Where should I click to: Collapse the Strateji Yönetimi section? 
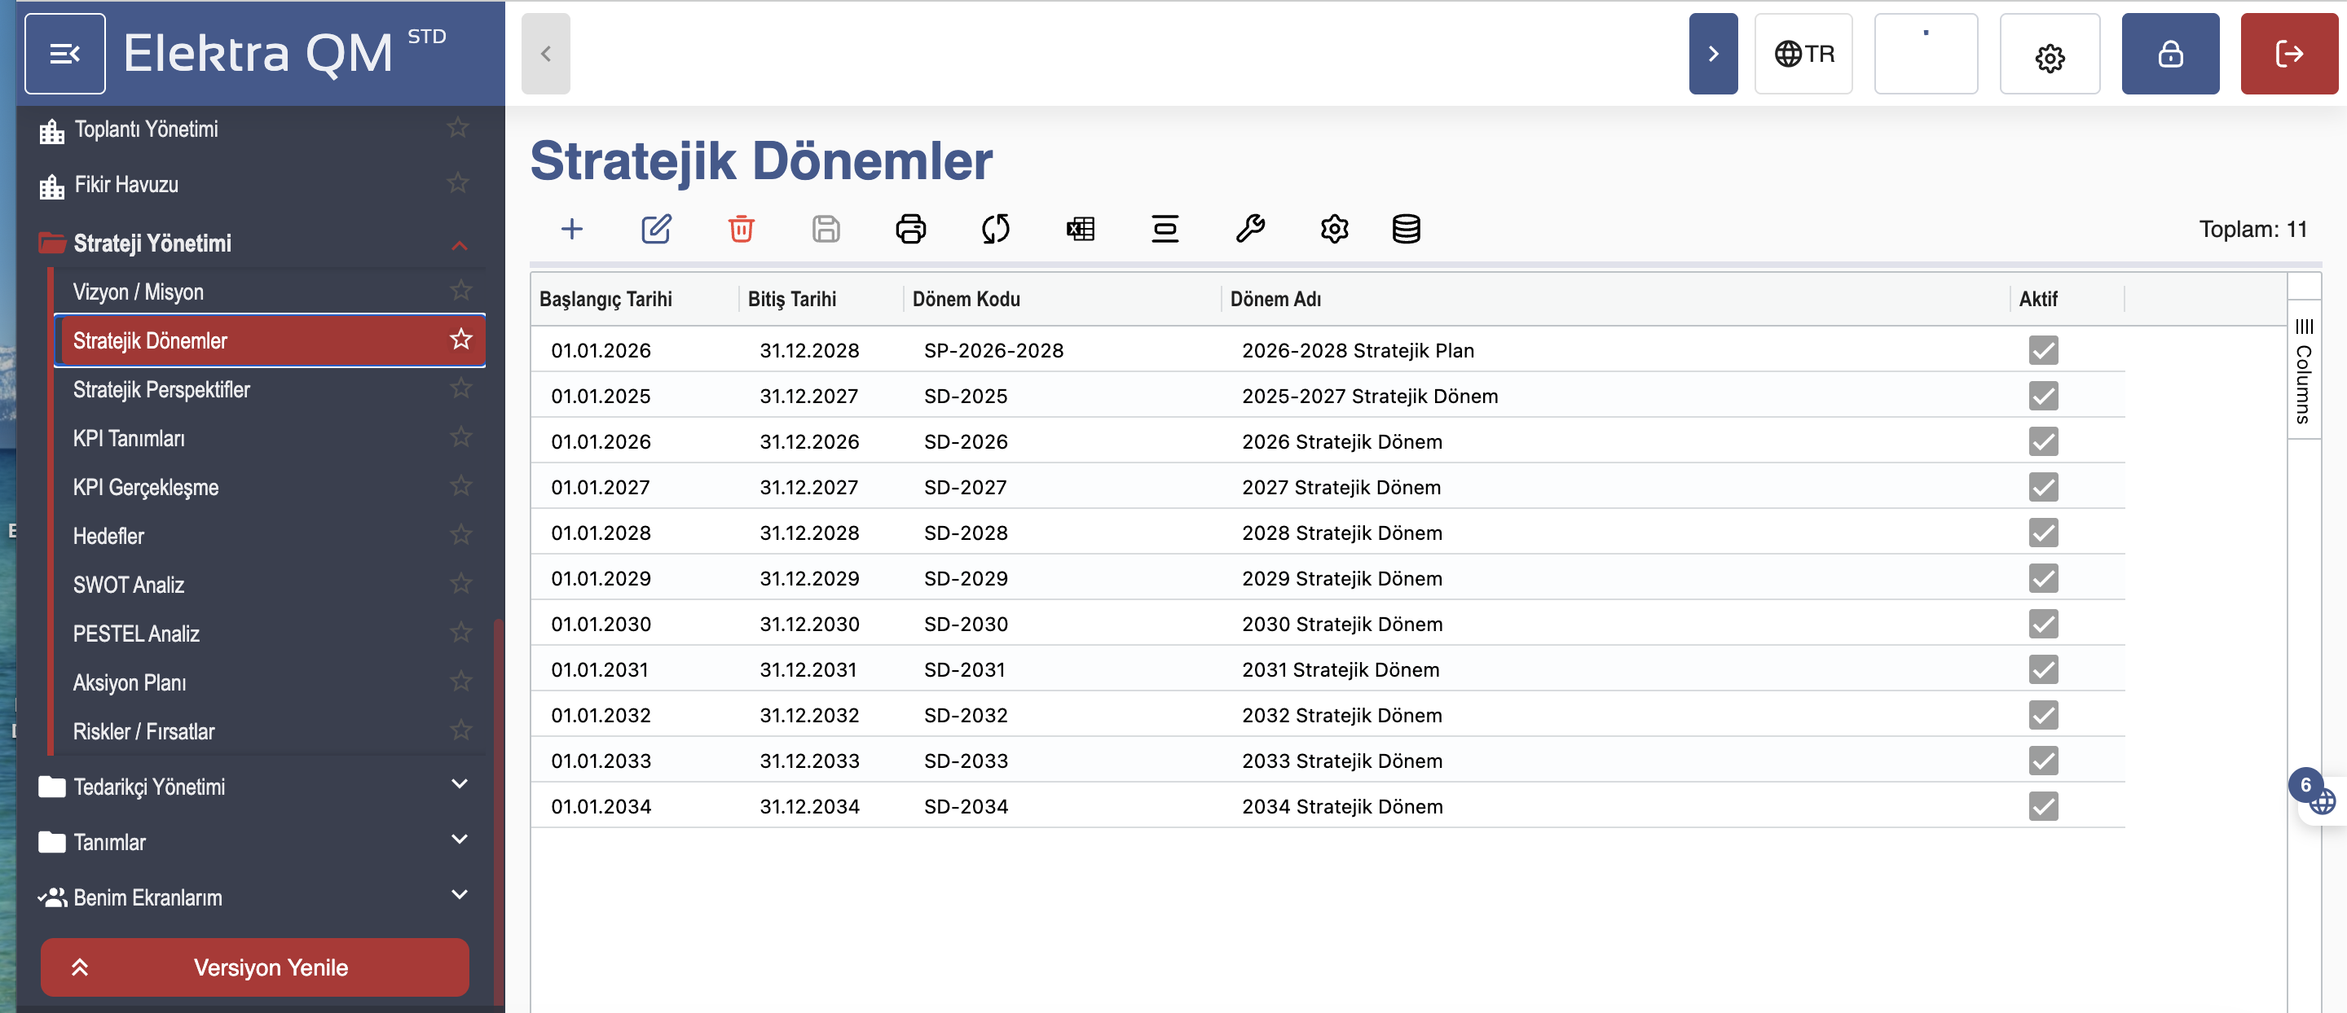[x=459, y=245]
